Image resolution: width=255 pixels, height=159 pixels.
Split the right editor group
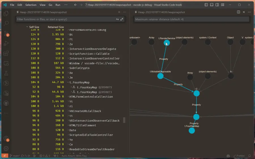(238, 12)
